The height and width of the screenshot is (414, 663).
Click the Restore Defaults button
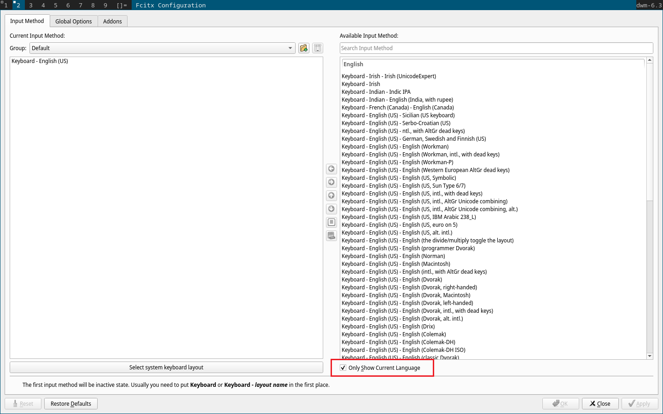click(71, 404)
